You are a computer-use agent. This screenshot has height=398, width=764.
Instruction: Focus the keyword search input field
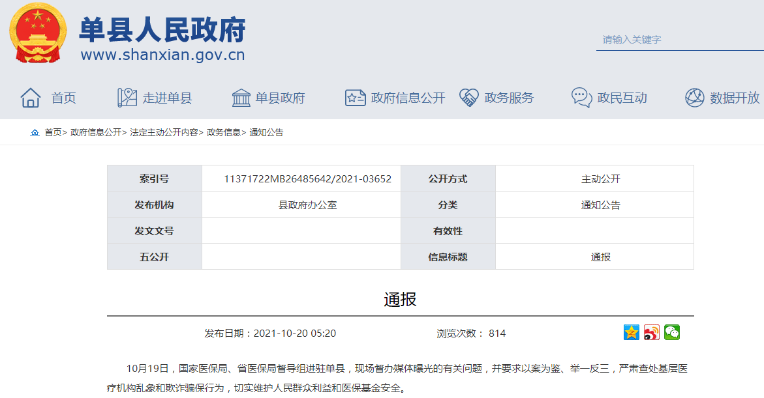click(679, 40)
